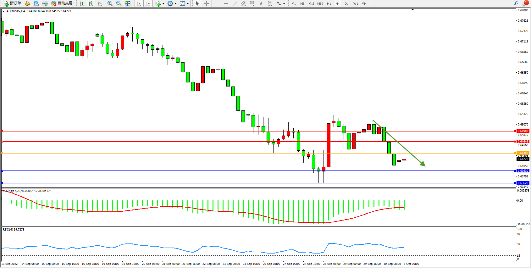Click the search magnifier in top right

click(x=516, y=3)
